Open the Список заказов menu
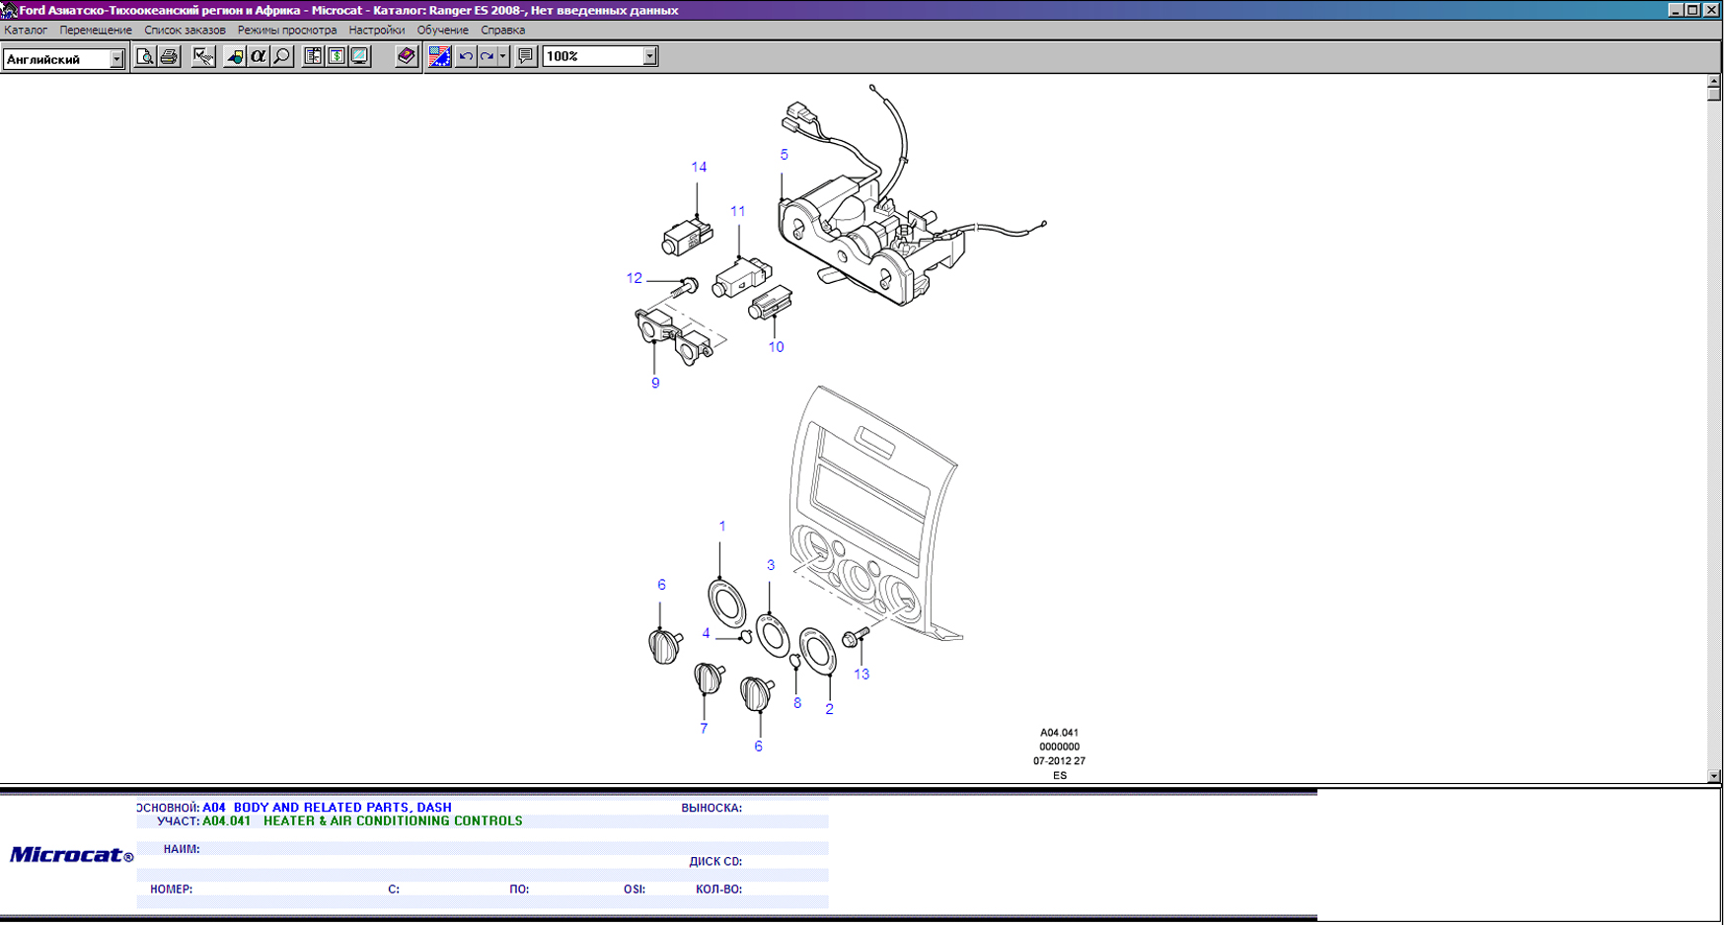This screenshot has height=925, width=1725. 185,30
